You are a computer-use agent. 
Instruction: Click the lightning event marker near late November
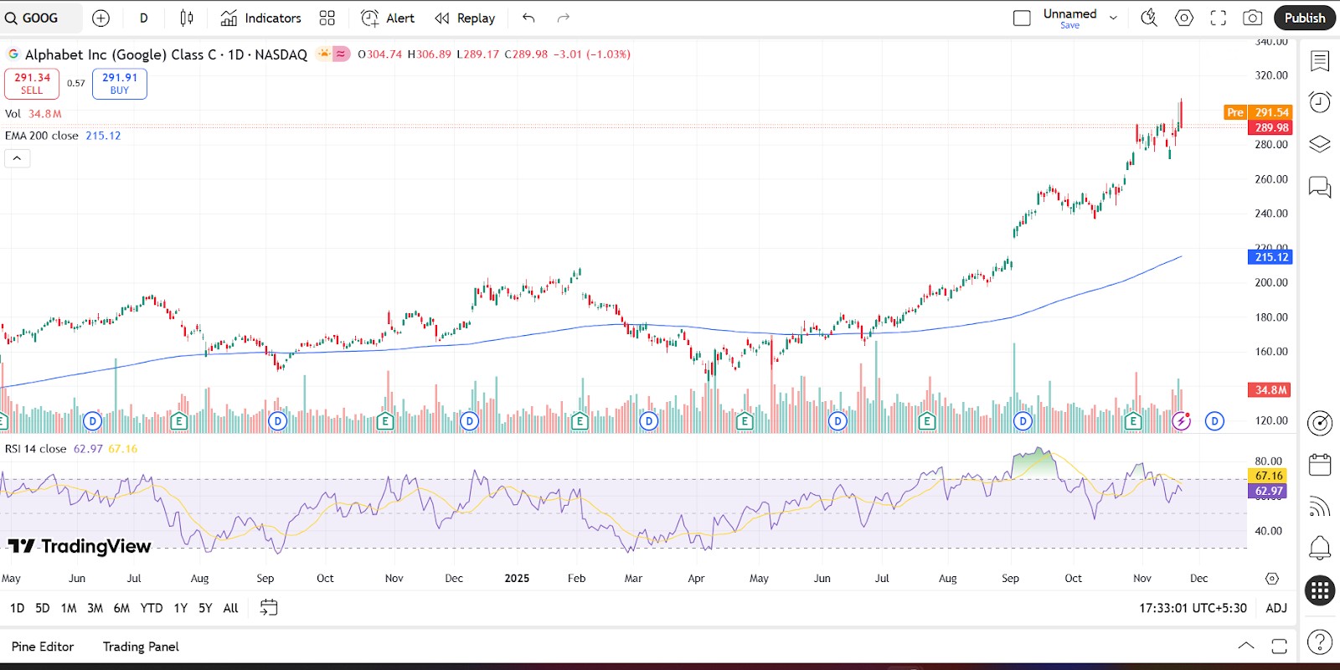(1181, 421)
